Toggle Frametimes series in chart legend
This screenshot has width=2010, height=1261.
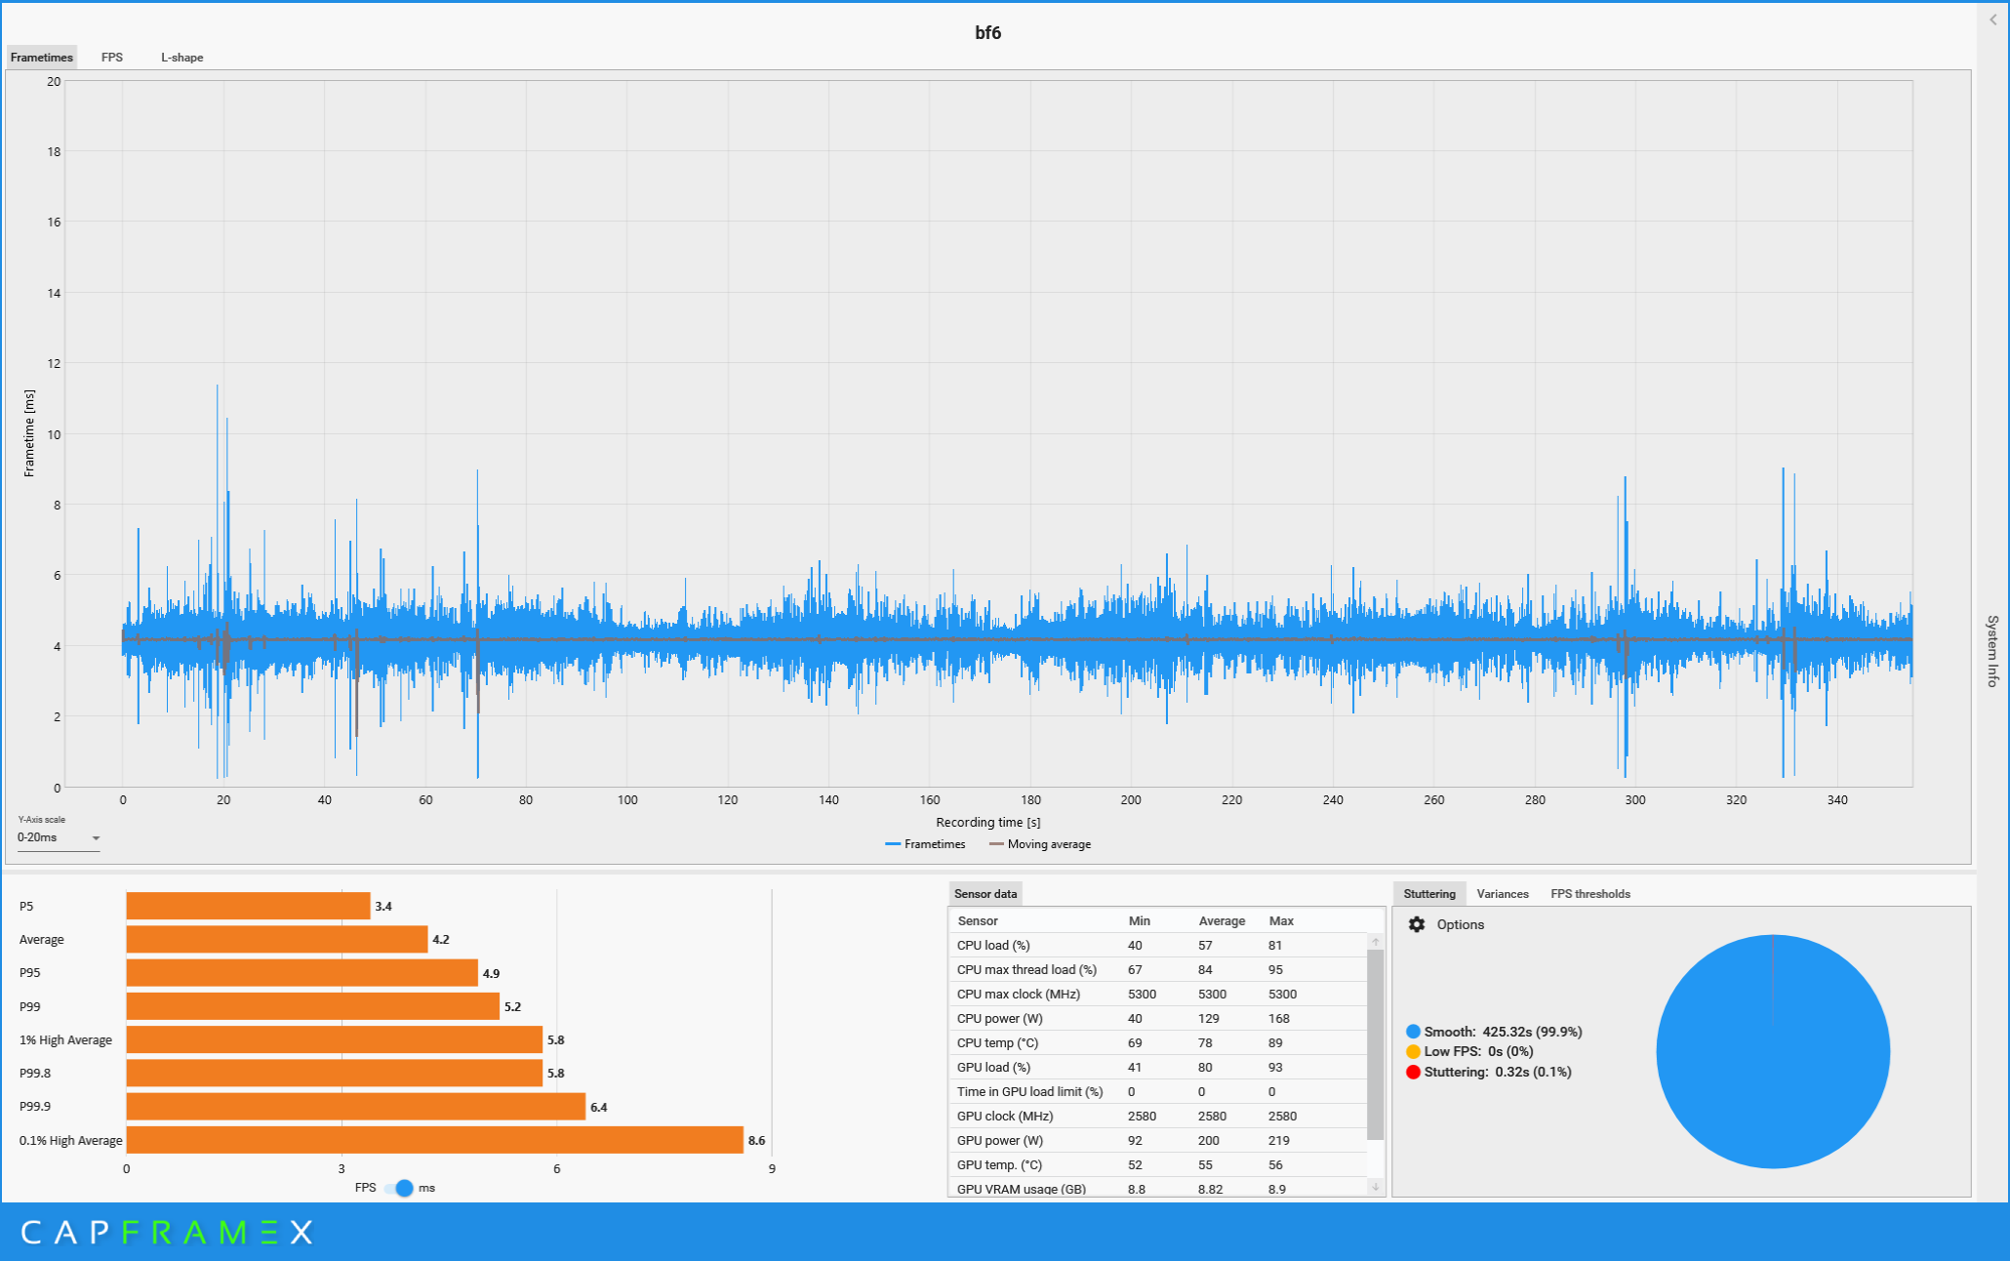pyautogui.click(x=924, y=844)
